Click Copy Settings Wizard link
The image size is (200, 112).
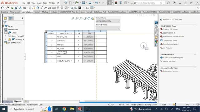[x=171, y=44]
